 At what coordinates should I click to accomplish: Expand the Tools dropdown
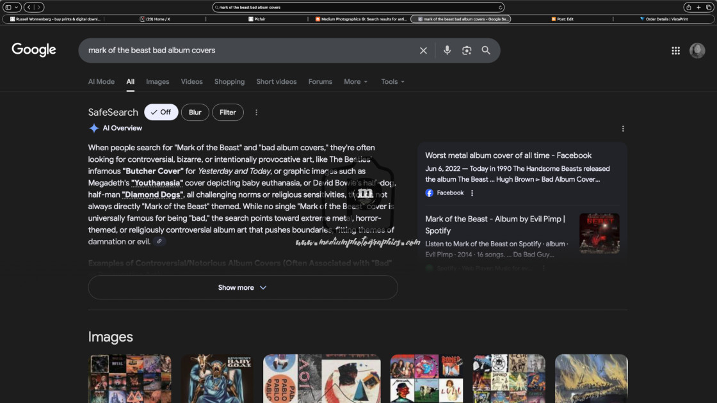[392, 82]
